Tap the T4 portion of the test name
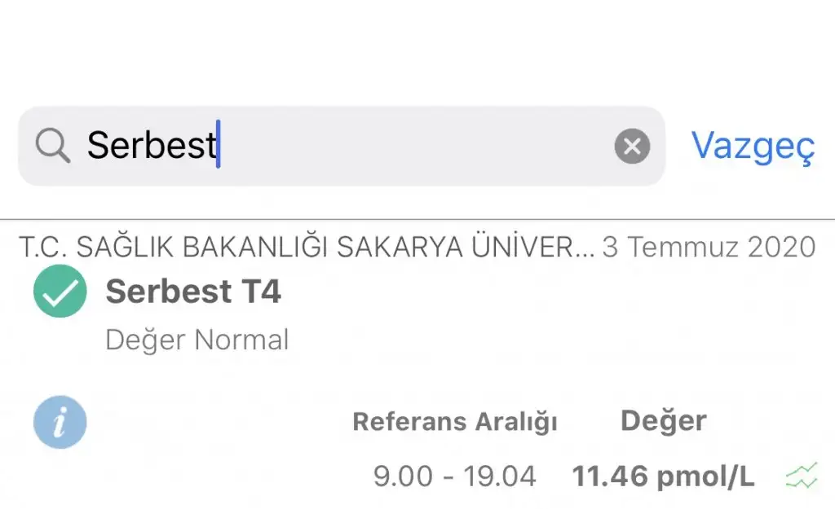Screen dimensions: 835x509 pos(261,292)
